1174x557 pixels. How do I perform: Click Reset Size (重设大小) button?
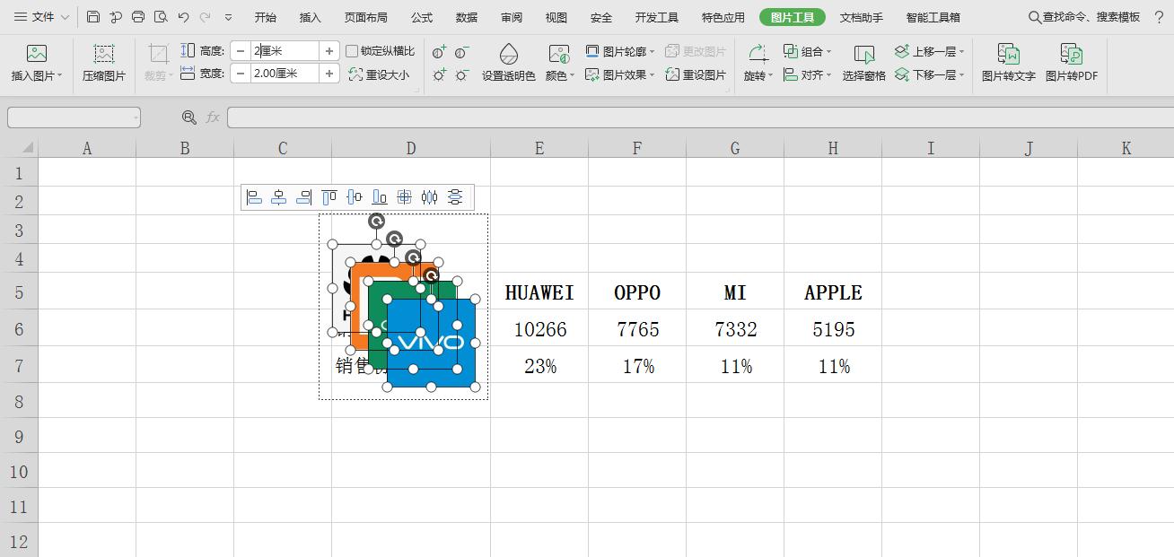pos(379,74)
